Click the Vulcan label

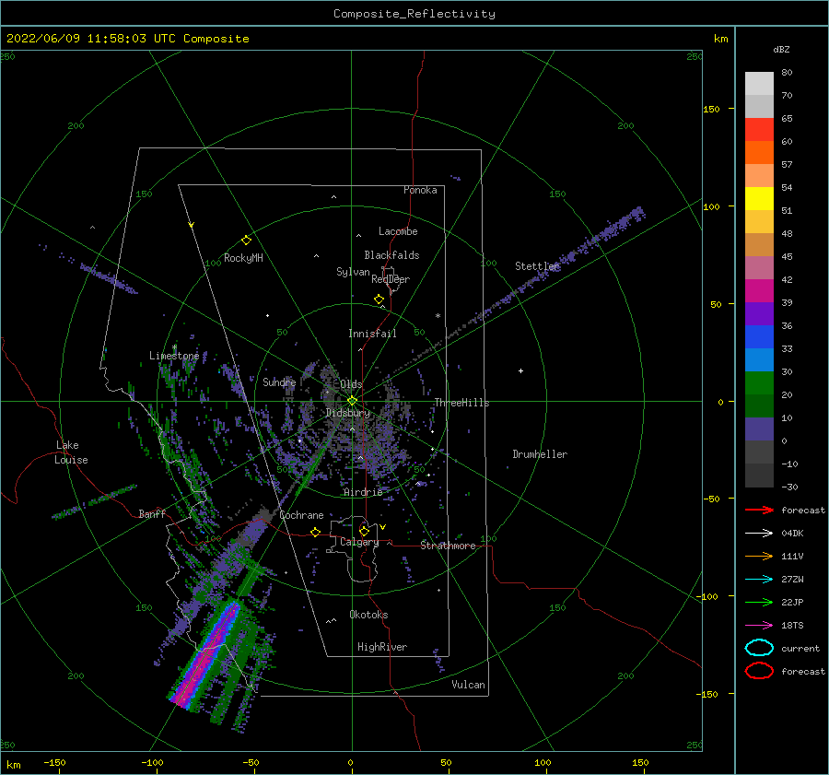(469, 685)
